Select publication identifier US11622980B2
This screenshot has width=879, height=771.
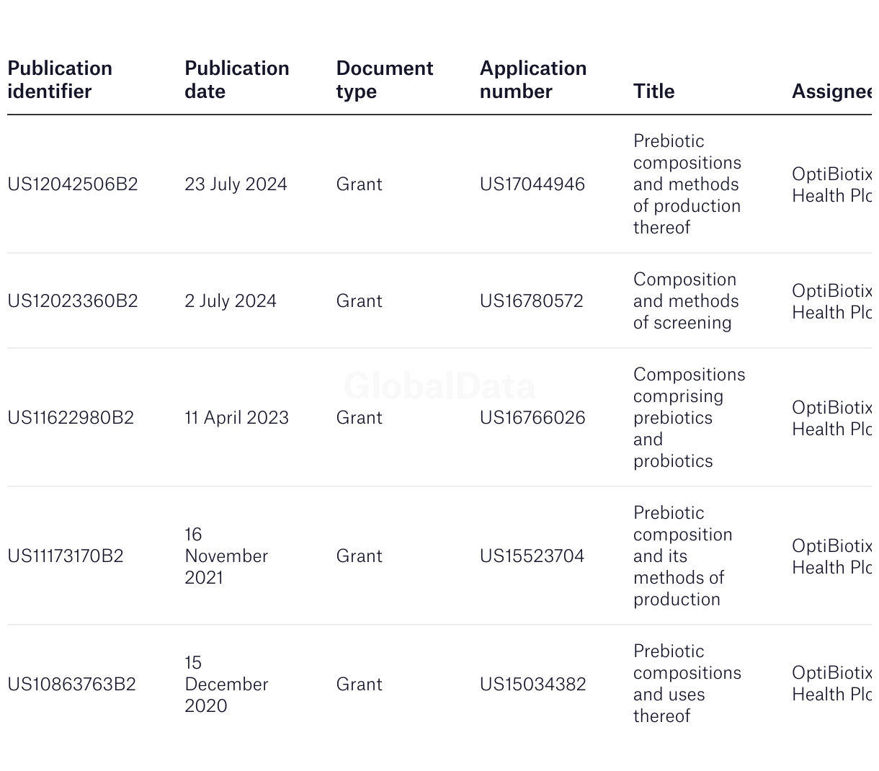71,418
